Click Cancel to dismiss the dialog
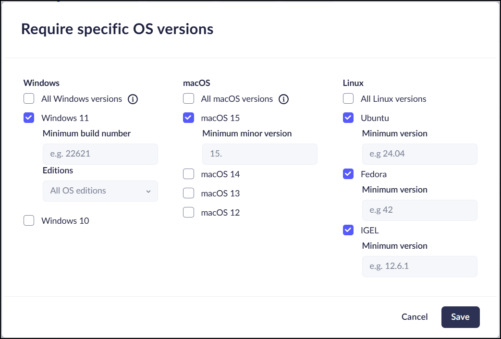The width and height of the screenshot is (501, 339). (415, 317)
